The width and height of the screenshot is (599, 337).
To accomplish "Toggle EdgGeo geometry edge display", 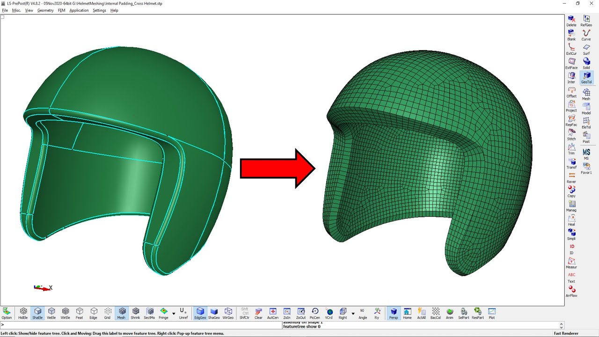I will (x=200, y=313).
